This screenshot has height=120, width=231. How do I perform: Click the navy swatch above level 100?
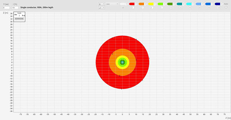click(x=217, y=4)
